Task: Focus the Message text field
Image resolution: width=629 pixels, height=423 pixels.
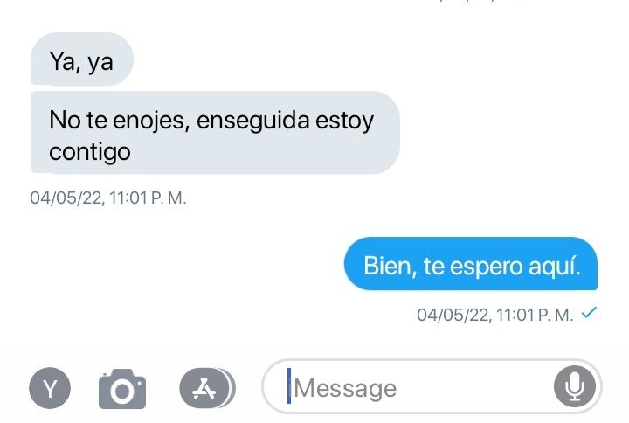Action: coord(432,386)
